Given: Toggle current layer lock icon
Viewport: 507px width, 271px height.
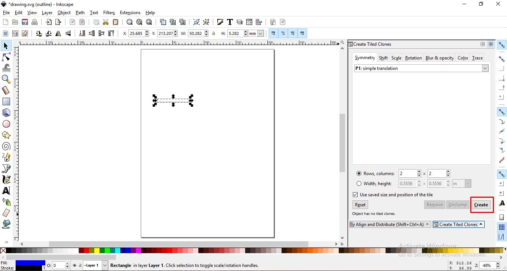Looking at the screenshot, I should click(79, 265).
